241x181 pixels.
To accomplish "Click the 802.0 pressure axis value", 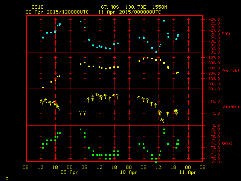I will (214, 84).
